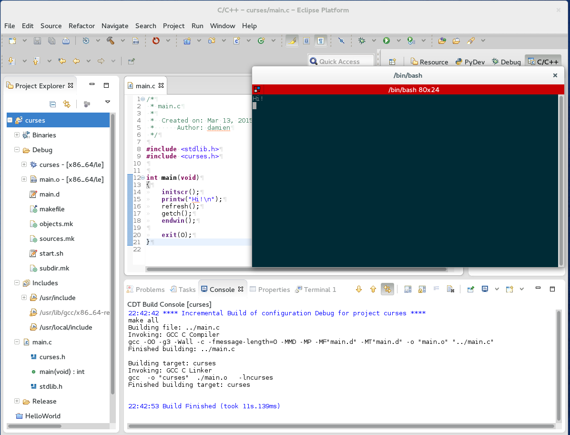Toggle Show Whitespace Characters pilcrow button

[x=321, y=41]
